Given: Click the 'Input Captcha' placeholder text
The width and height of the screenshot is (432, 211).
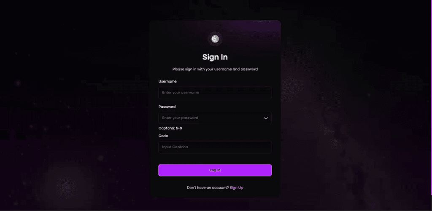Looking at the screenshot, I should pyautogui.click(x=175, y=147).
